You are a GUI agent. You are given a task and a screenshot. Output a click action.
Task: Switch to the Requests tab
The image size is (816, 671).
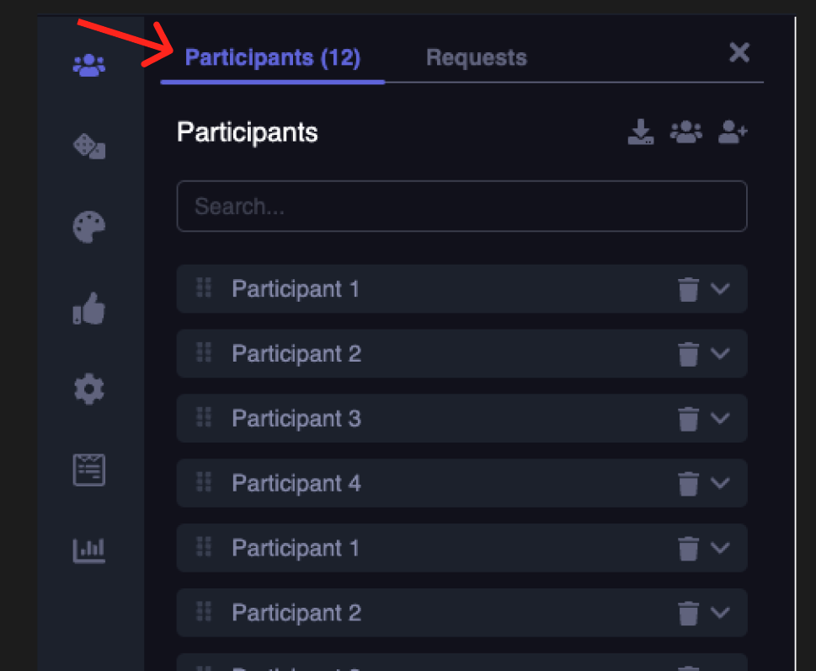[477, 58]
